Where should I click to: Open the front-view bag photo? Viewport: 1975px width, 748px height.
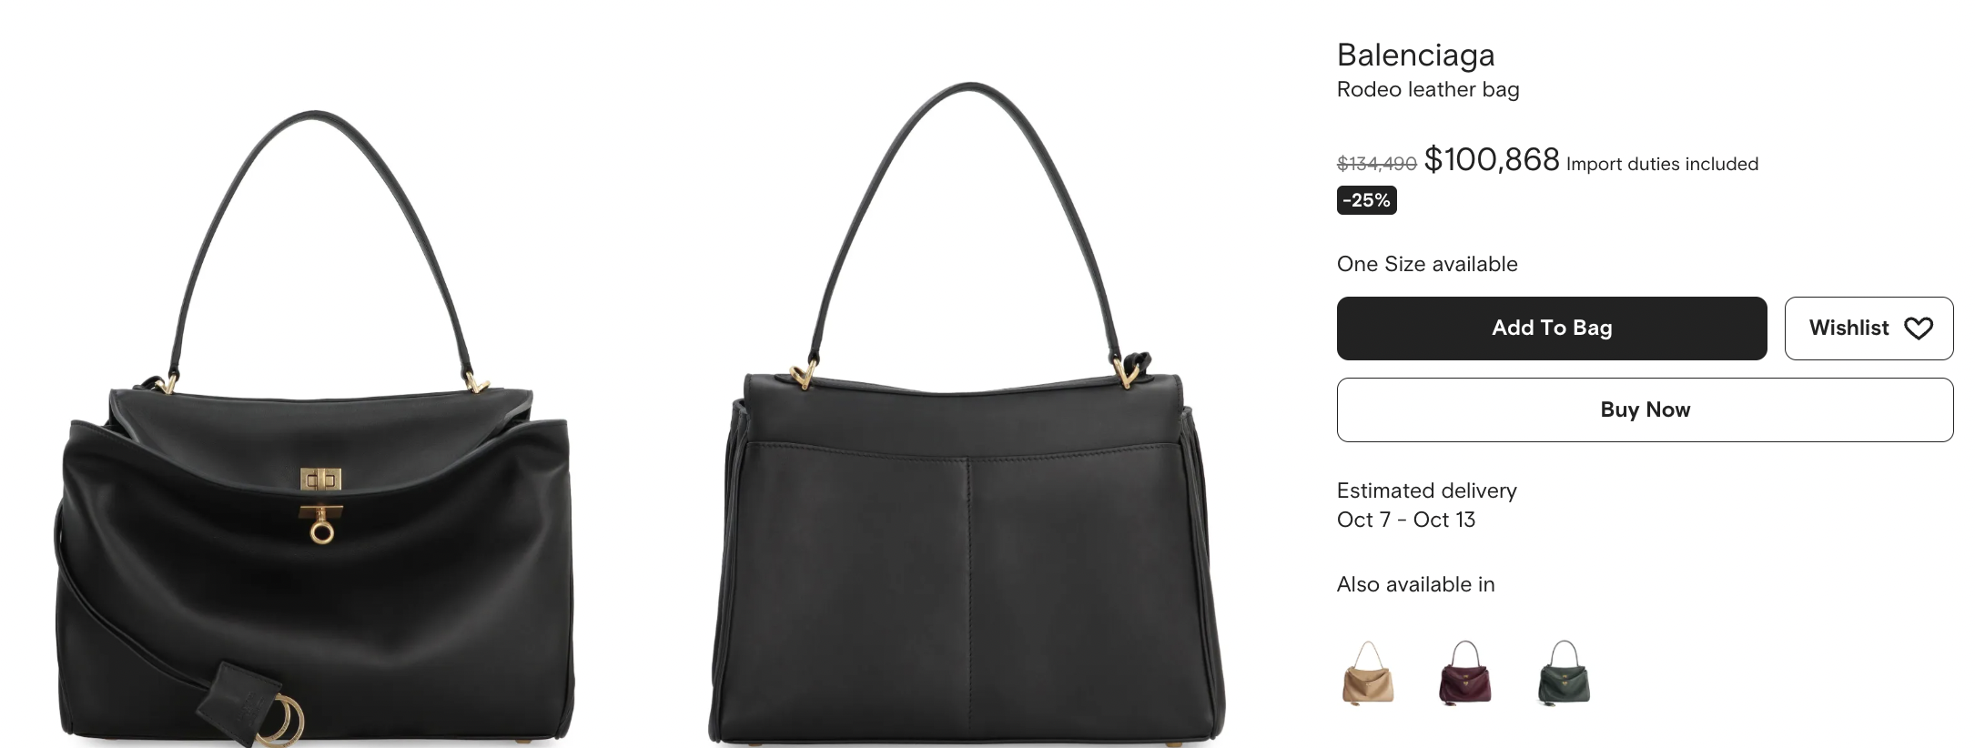(315, 428)
